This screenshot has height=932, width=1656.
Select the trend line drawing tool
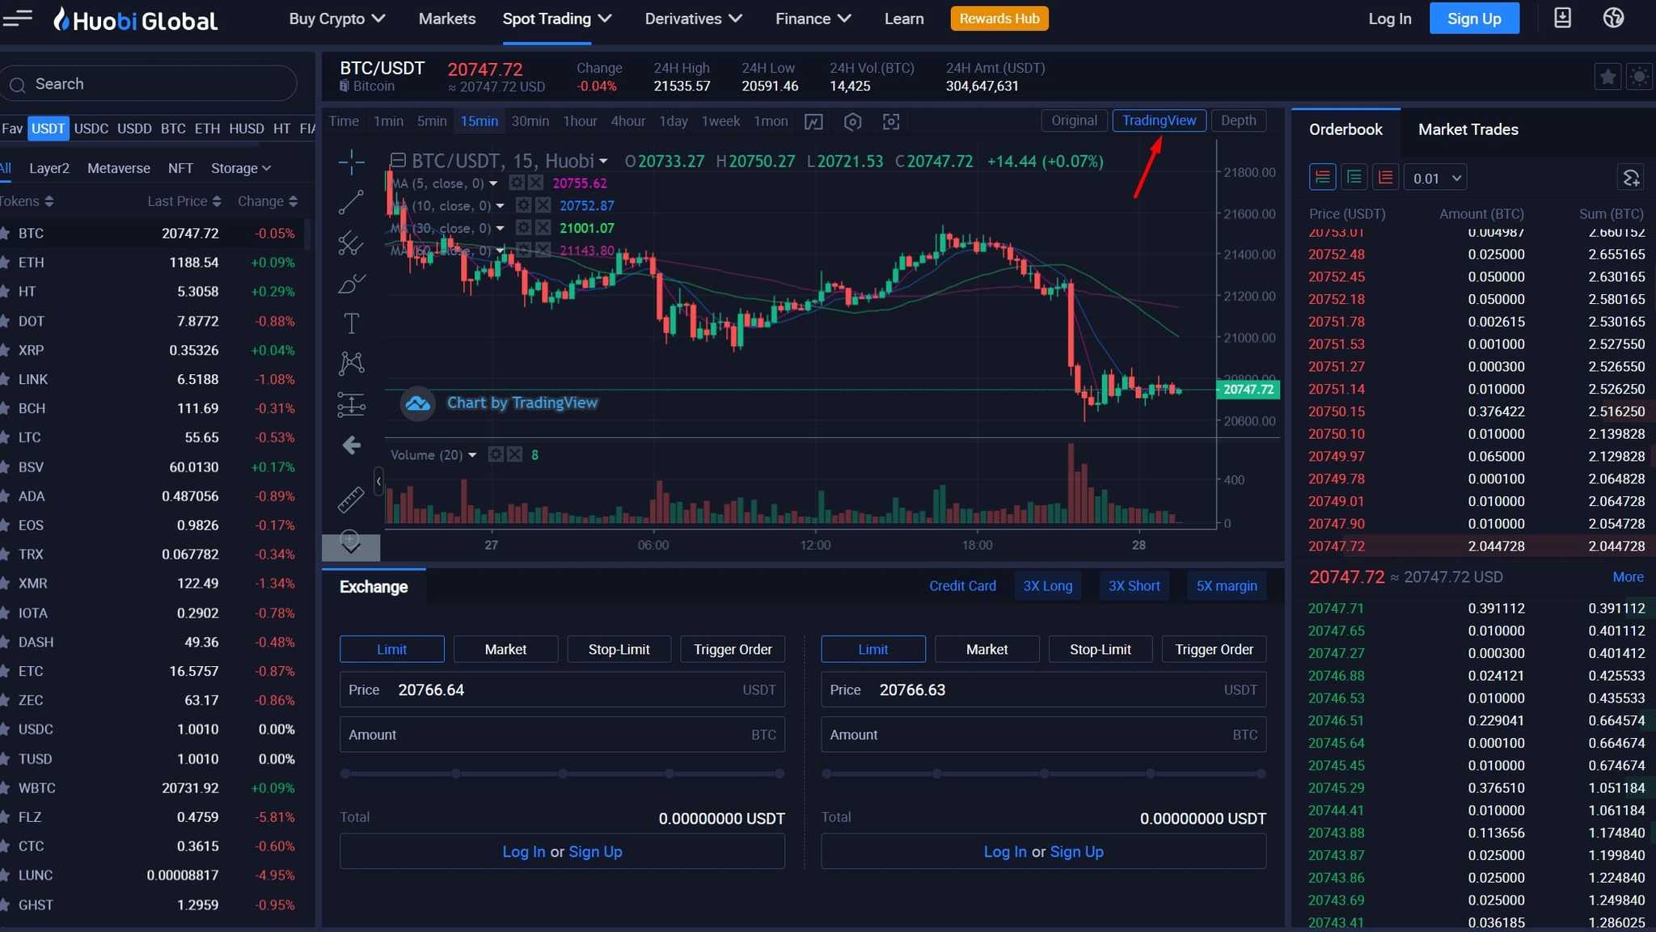click(x=351, y=203)
